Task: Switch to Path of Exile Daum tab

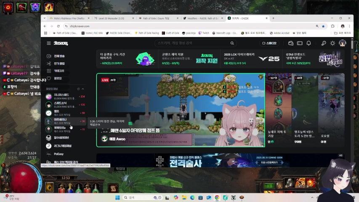Action: (x=158, y=19)
